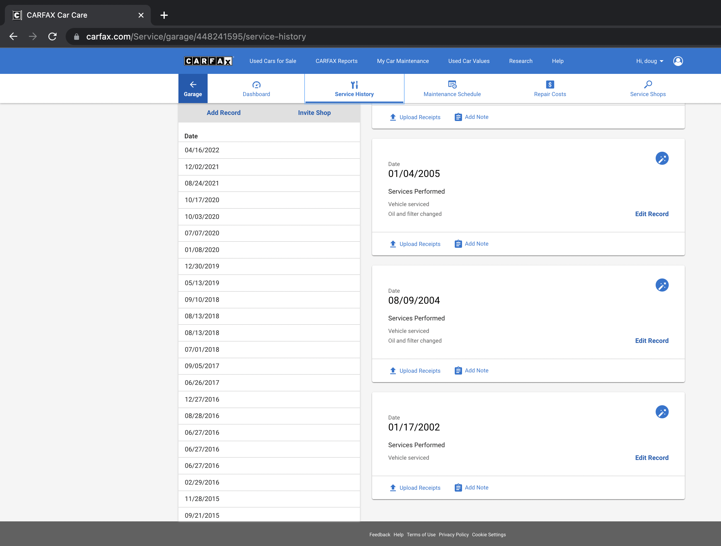Expand the Hi, doug account dropdown
Screen dimensions: 721x546
(x=650, y=61)
